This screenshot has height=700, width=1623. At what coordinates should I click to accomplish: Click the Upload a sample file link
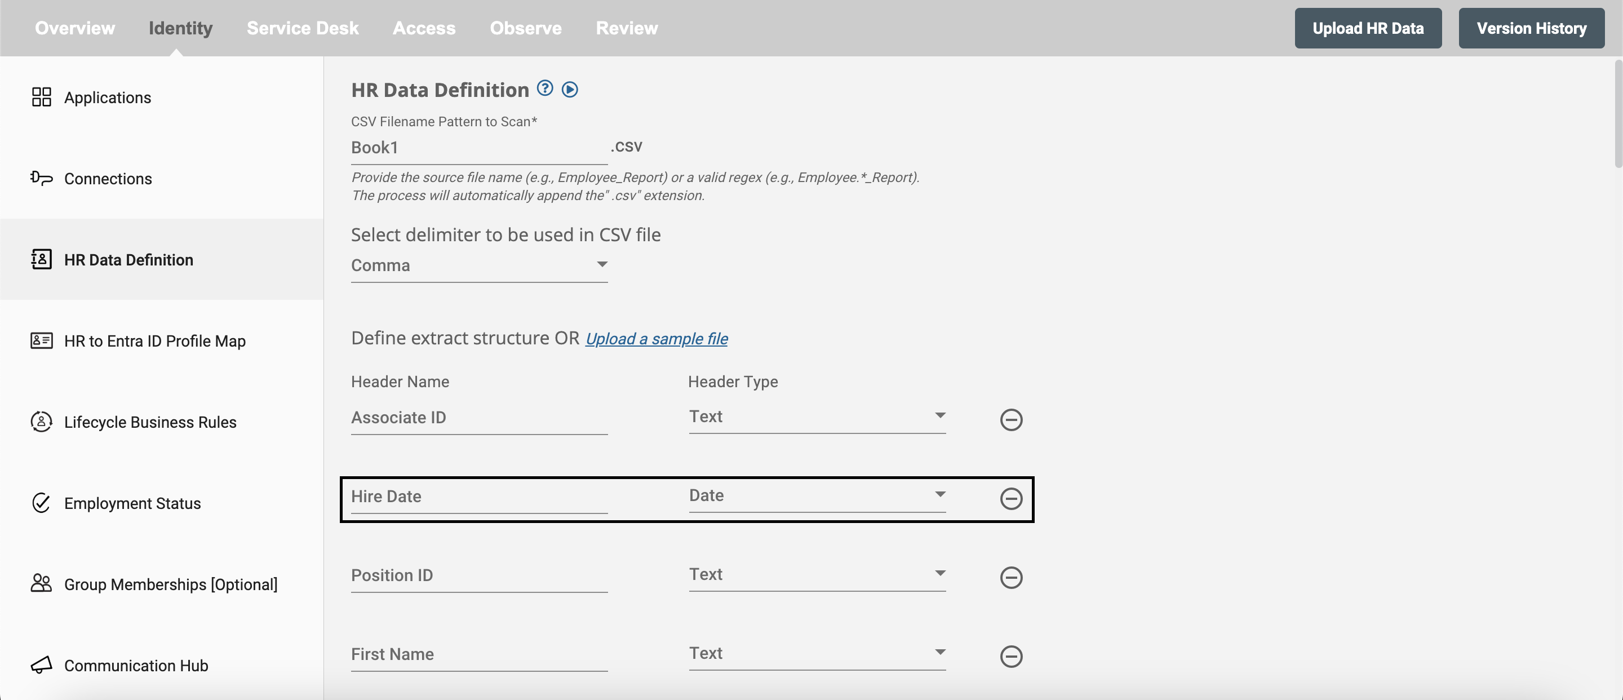click(656, 338)
